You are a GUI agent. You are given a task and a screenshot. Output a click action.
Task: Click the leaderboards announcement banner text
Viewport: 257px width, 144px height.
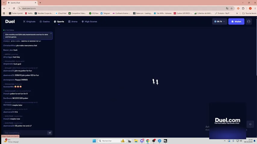27,36
